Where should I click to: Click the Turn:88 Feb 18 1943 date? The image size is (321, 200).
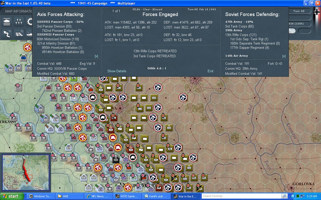tap(202, 9)
